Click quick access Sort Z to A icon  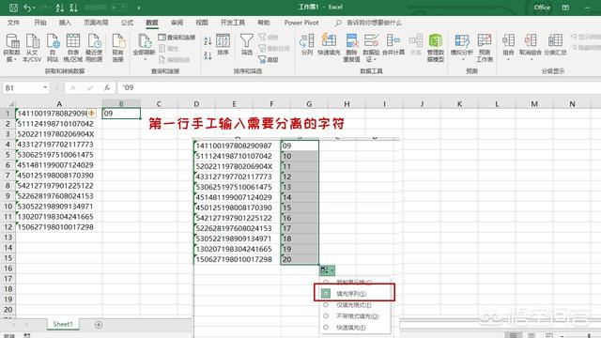(x=73, y=8)
